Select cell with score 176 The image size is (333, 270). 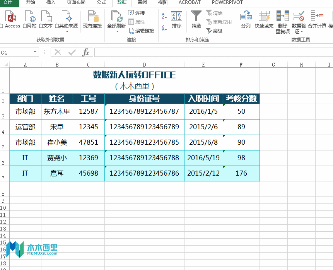241,174
